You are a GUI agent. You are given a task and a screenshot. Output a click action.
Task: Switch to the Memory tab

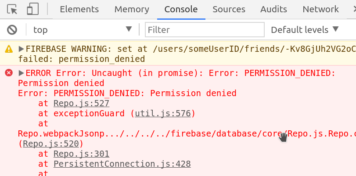131,9
